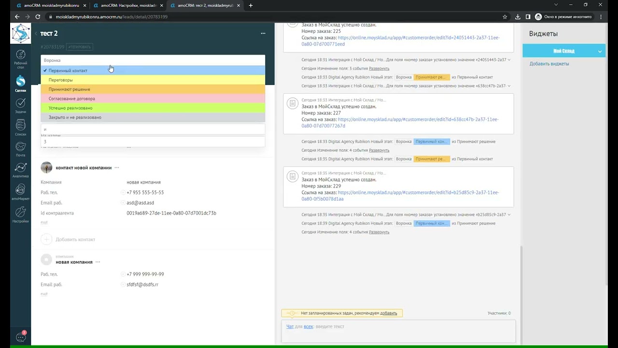Bookmark this page with the star icon
This screenshot has height=348, width=618.
click(505, 16)
